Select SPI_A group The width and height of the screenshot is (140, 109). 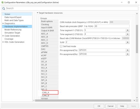pos(49,80)
